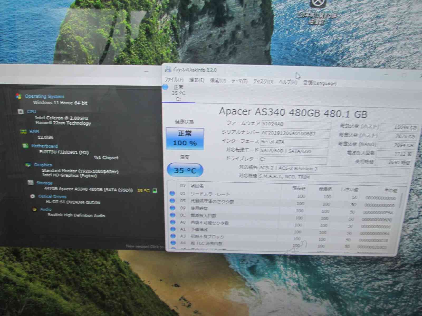The width and height of the screenshot is (422, 316).
Task: Click the CPU section icon in Speccy
Action: click(21, 111)
